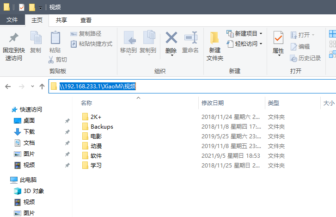
Task: Open the File menu
Action: coord(12,20)
